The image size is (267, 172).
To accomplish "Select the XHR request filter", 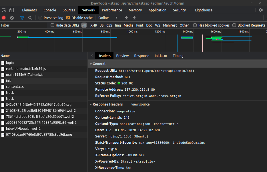I will point(93,25).
